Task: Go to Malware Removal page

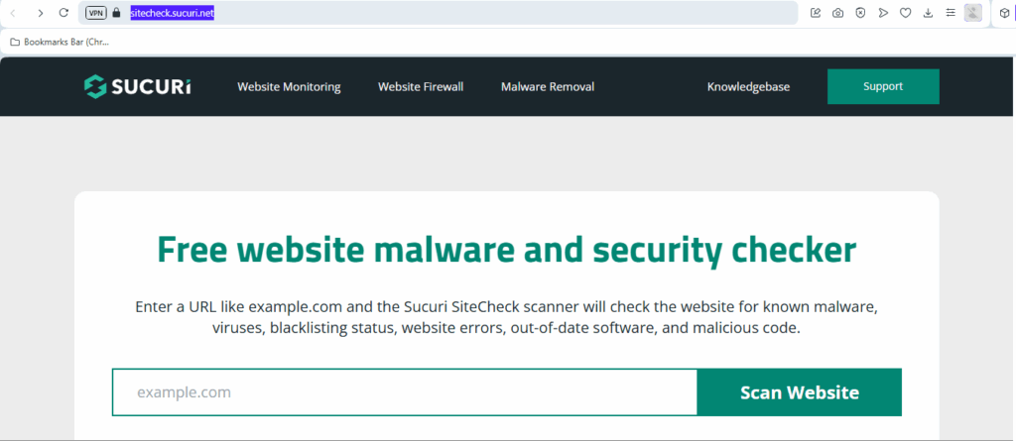Action: [x=548, y=86]
